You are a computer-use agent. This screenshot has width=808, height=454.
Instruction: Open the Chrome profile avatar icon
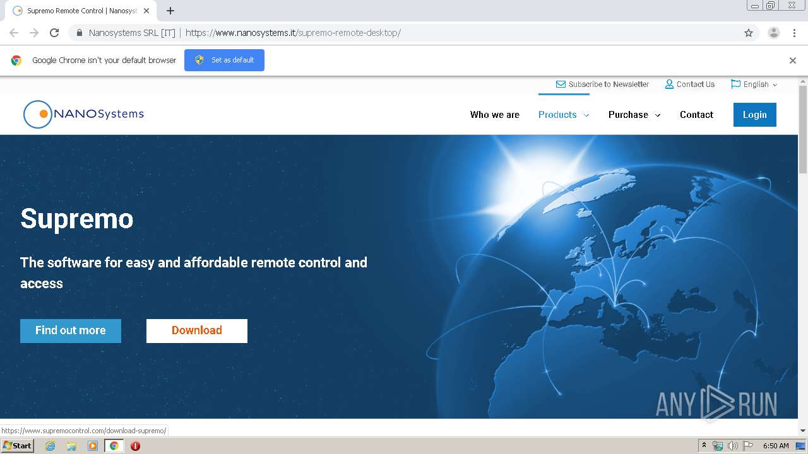(x=774, y=33)
